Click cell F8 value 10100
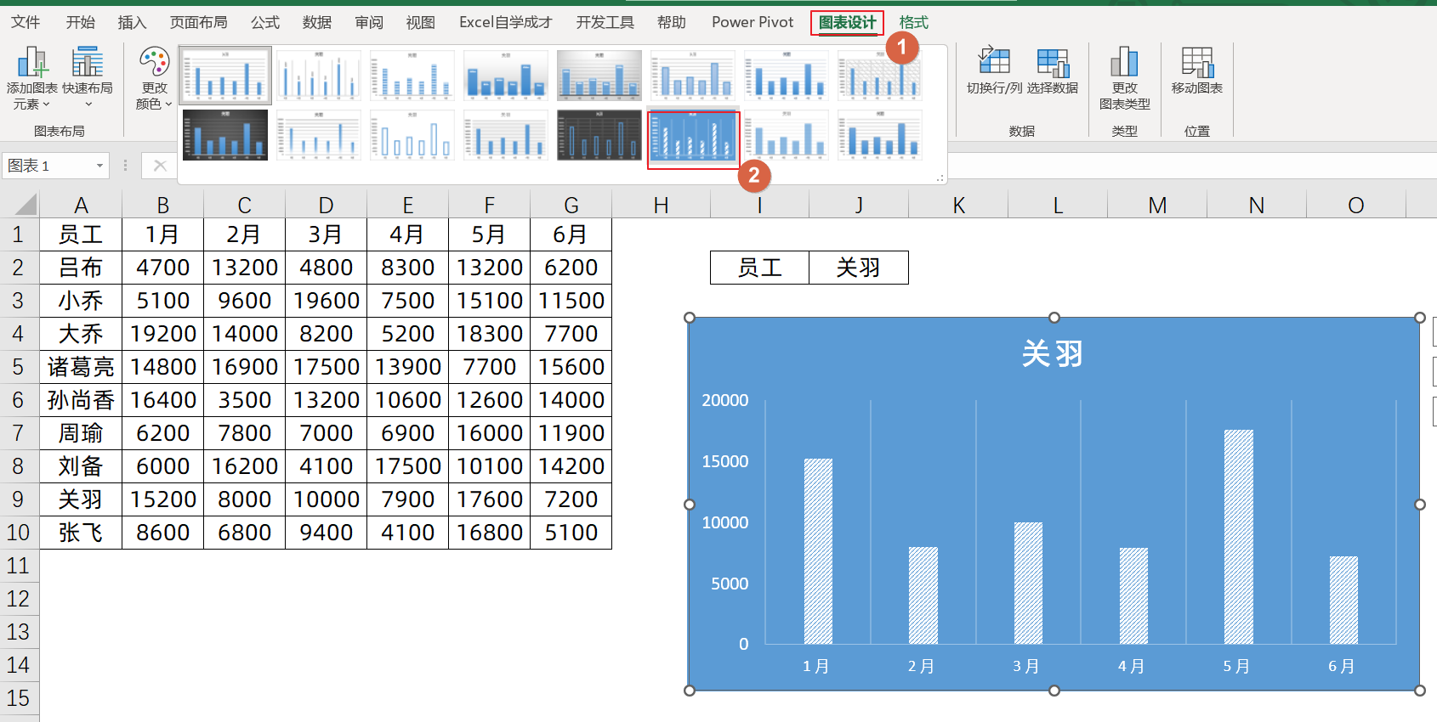The image size is (1437, 722). [489, 466]
